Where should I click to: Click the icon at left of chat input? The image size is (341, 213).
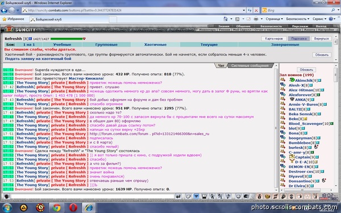(7, 197)
